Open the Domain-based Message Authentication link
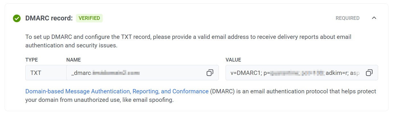This screenshot has height=118, width=394. point(117,91)
